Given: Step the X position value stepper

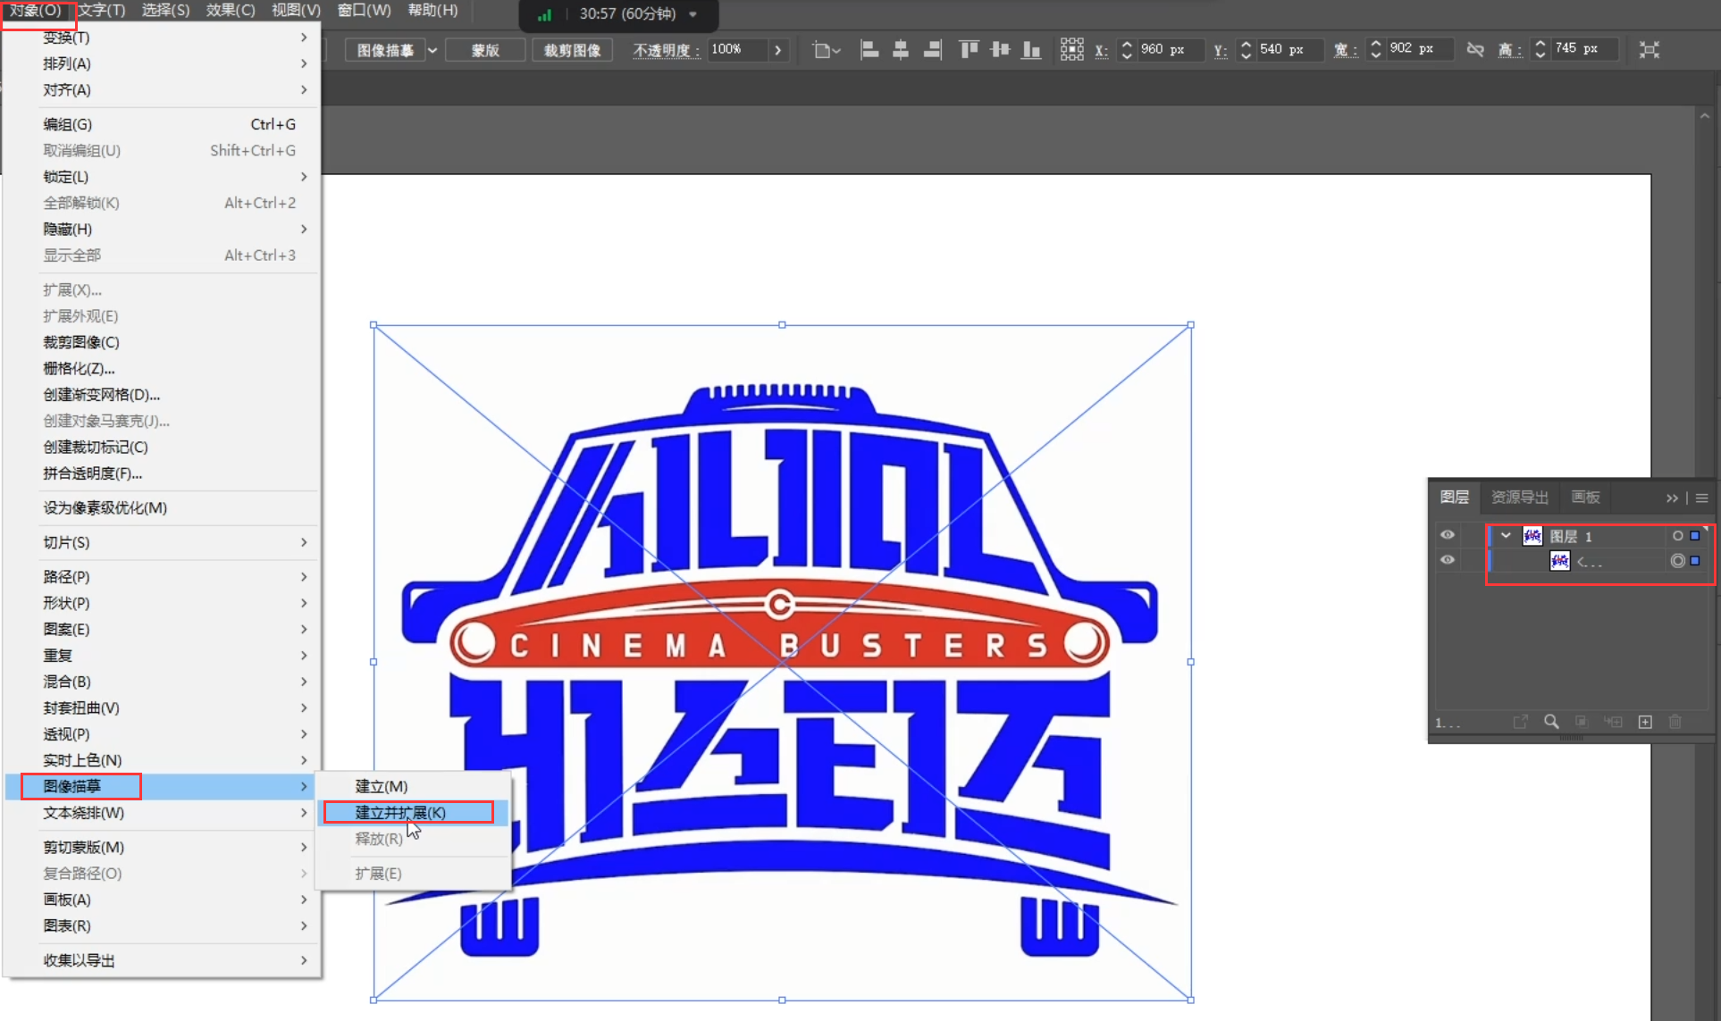Looking at the screenshot, I should [x=1126, y=49].
